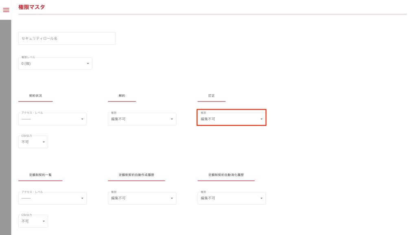417x235 pixels.
Task: Click the 権限マスタ page title
Action: [x=32, y=7]
